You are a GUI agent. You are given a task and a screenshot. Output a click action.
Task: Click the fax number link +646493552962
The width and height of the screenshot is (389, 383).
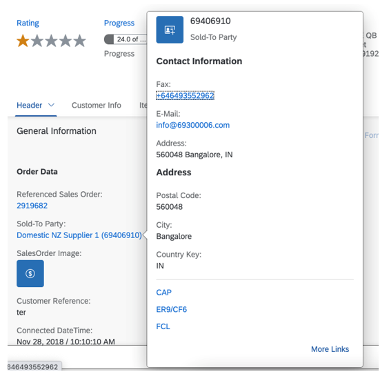(185, 95)
